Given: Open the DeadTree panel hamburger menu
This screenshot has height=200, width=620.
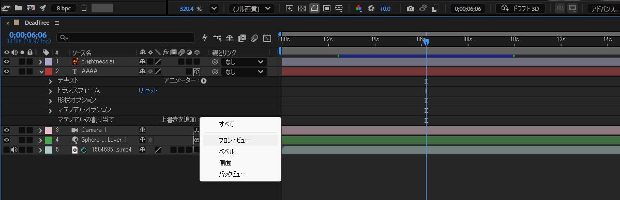Looking at the screenshot, I should point(57,23).
